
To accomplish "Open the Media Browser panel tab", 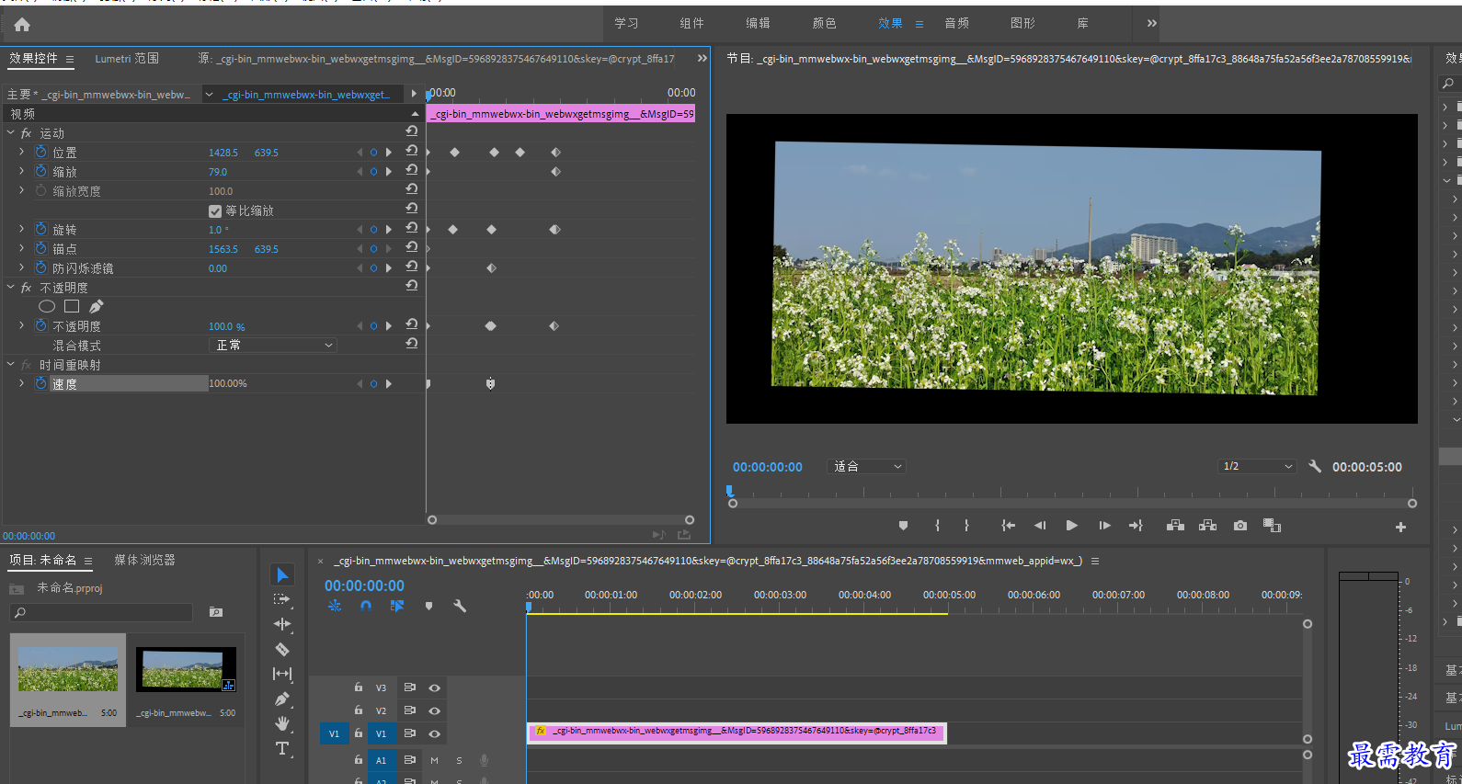I will (x=144, y=560).
